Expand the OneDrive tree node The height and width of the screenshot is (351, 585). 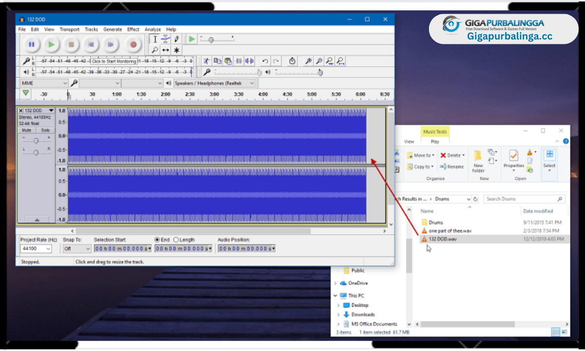[x=335, y=283]
